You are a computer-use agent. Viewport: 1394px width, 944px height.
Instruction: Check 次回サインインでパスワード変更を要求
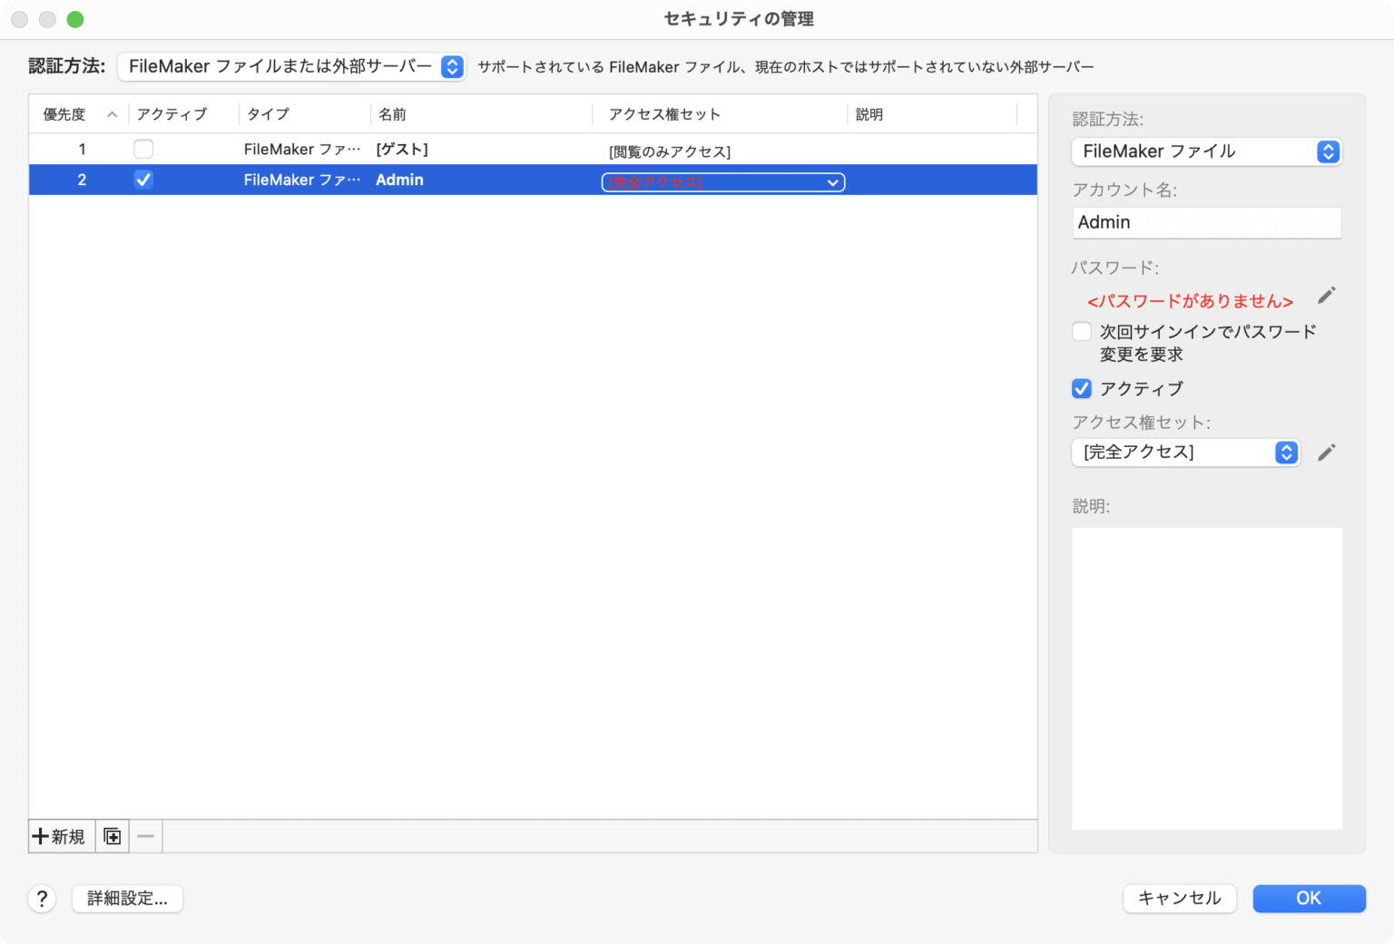pos(1081,332)
